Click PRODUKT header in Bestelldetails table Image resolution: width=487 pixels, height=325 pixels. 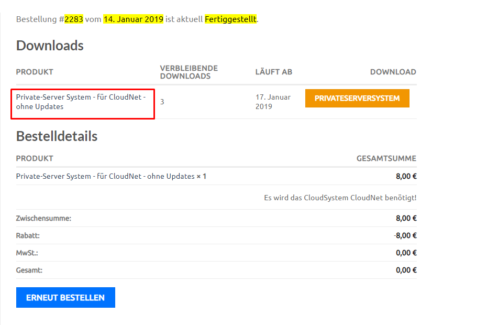click(35, 159)
